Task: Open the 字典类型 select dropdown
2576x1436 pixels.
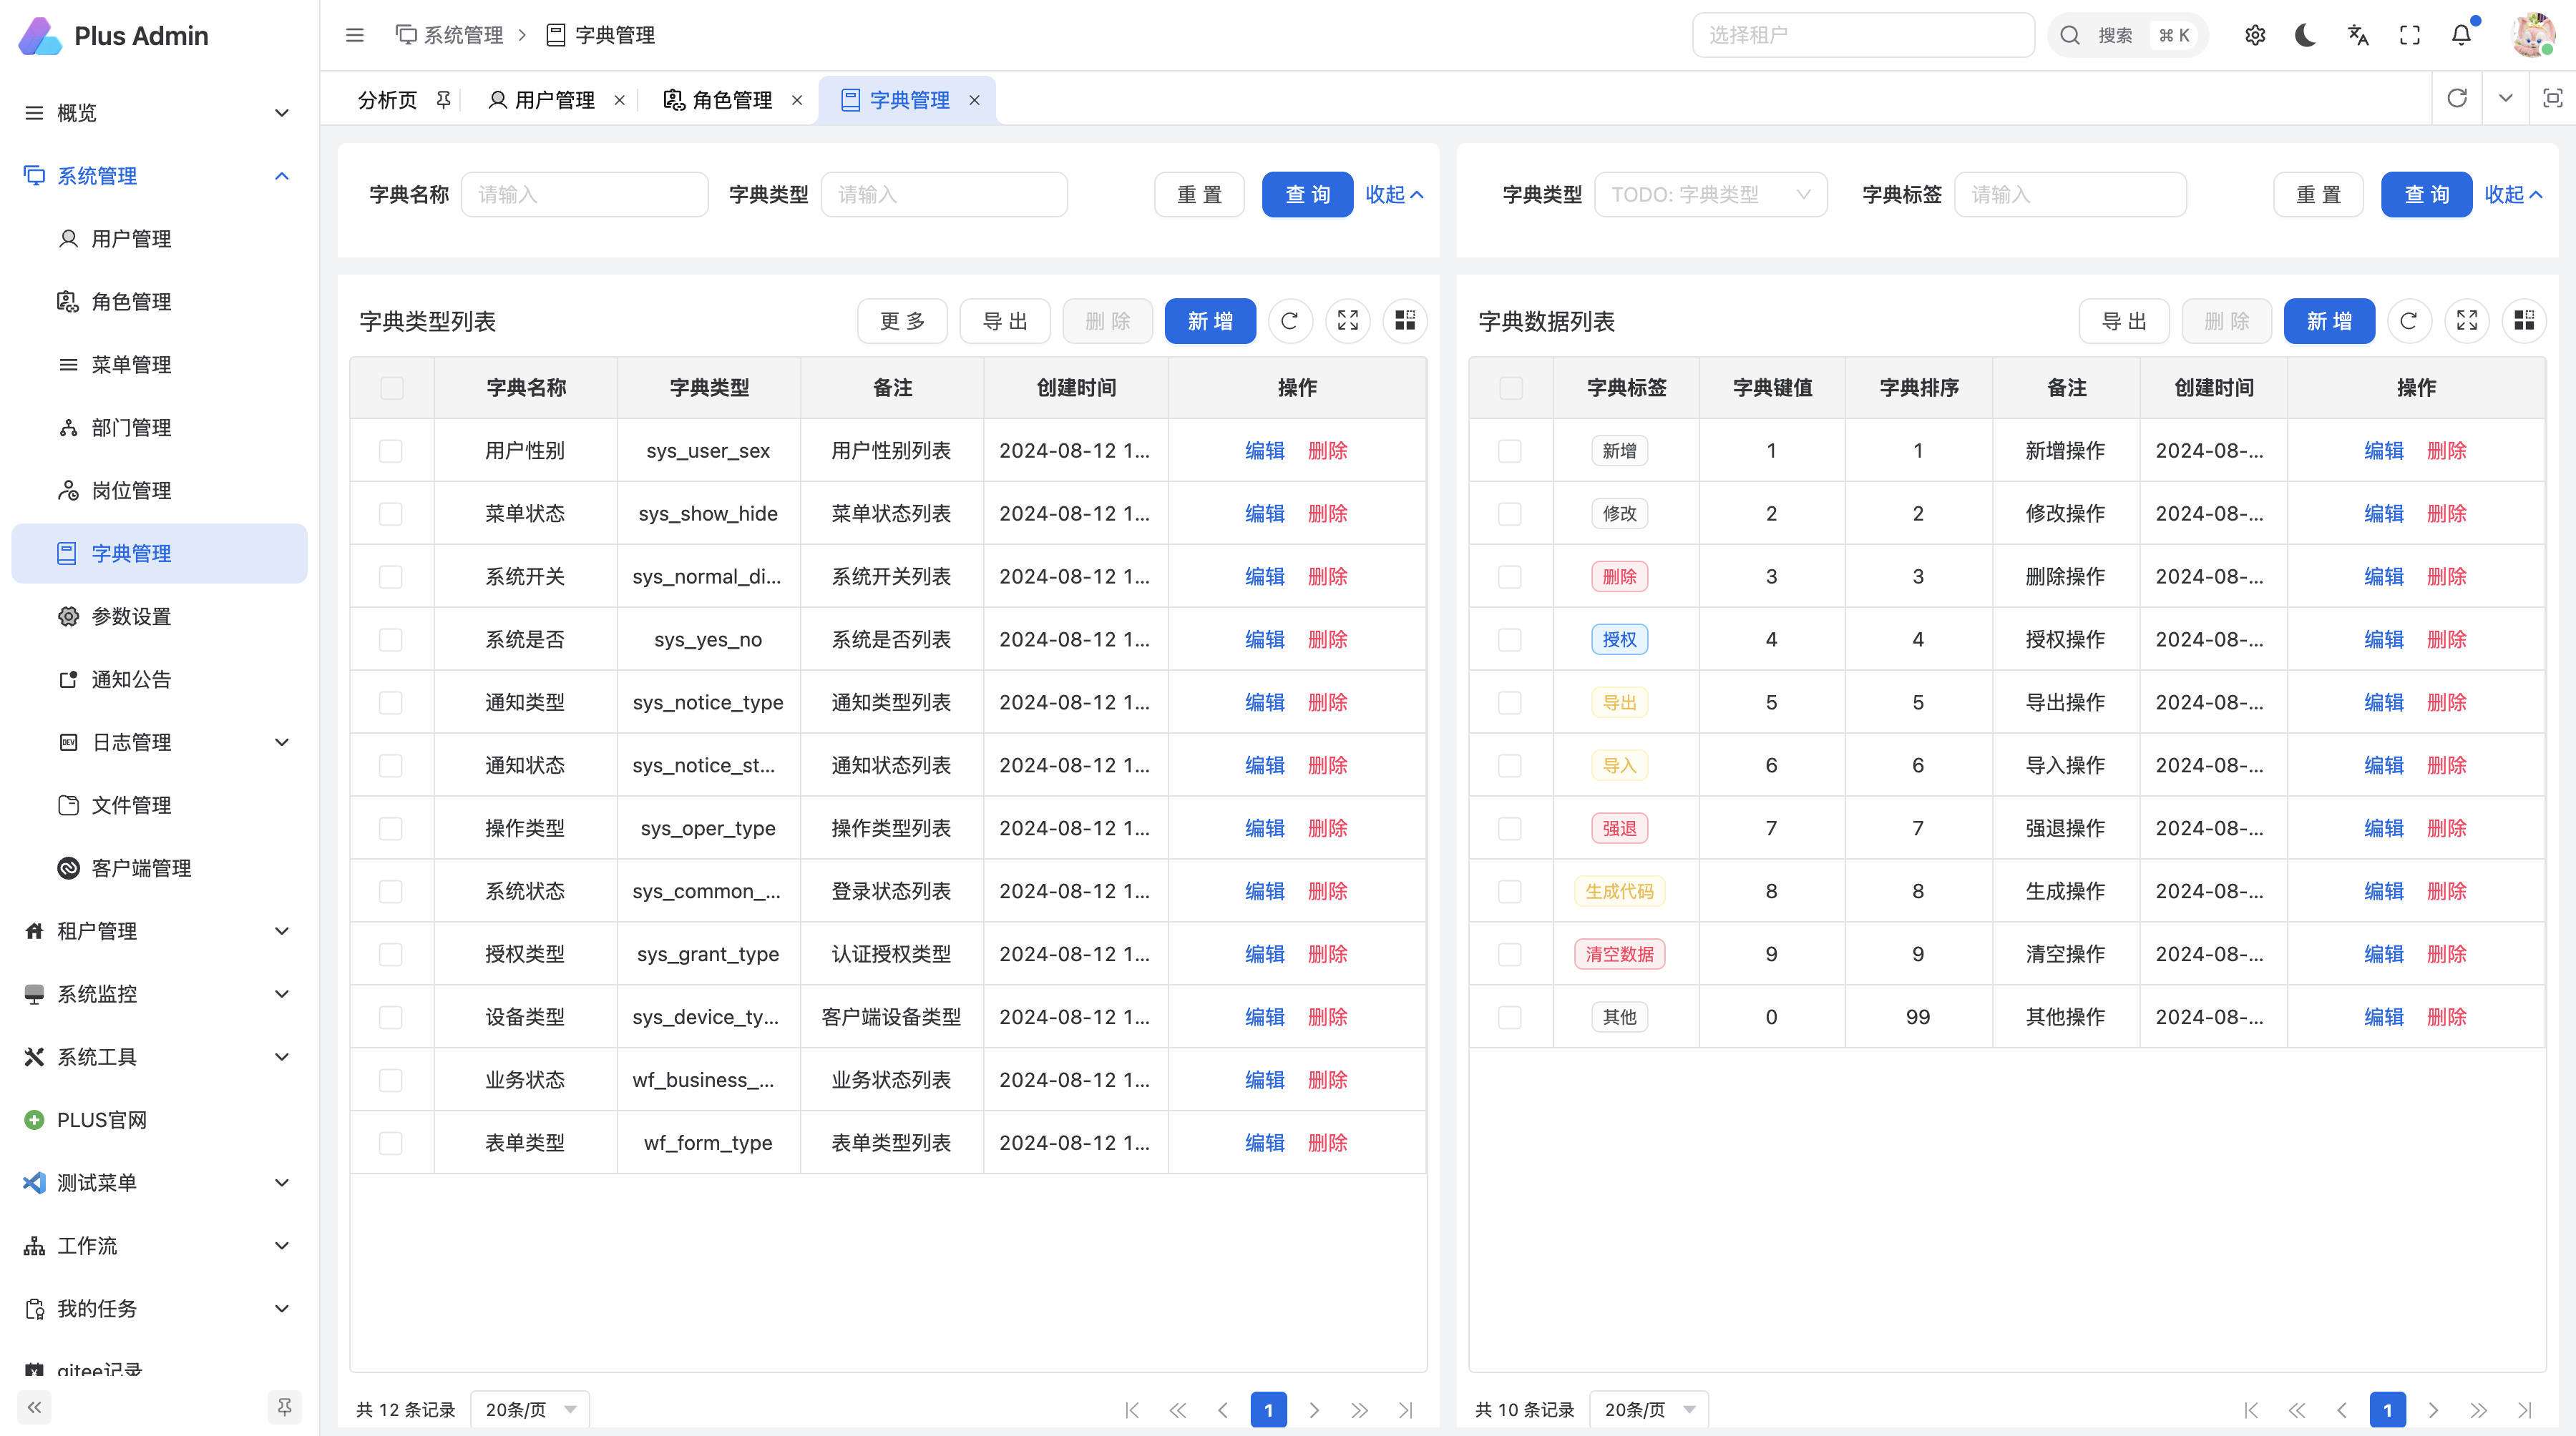Action: point(1710,195)
